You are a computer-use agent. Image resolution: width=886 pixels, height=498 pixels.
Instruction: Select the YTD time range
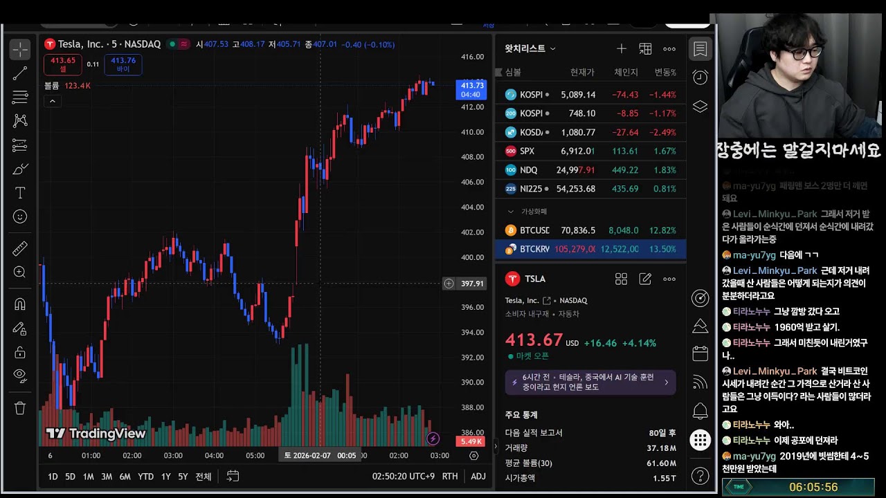[x=145, y=477]
